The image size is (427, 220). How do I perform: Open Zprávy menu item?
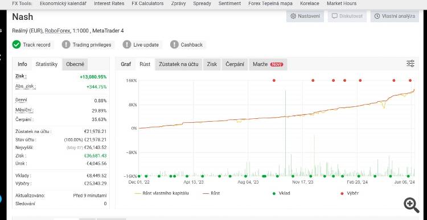pos(179,3)
